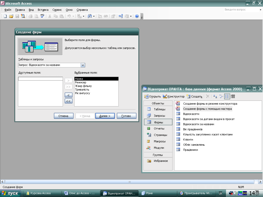This screenshot has width=263, height=197.
Task: Switch to Курсова Access taskbar item
Action: point(42,193)
